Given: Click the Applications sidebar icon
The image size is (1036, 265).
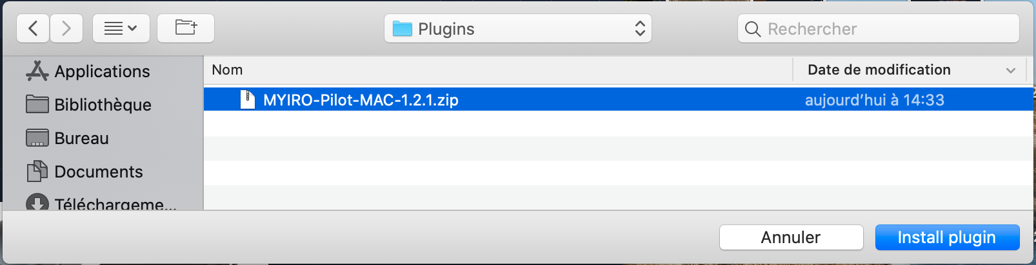Looking at the screenshot, I should (x=37, y=71).
